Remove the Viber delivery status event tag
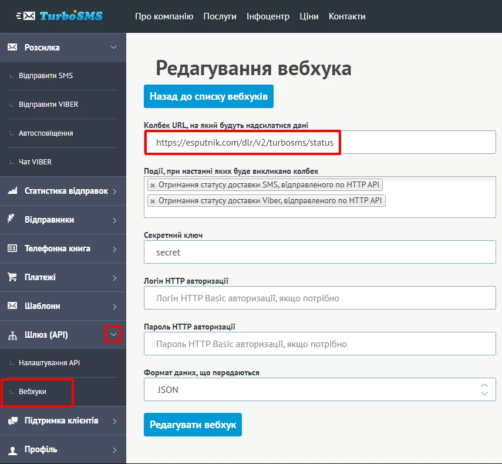This screenshot has height=464, width=502. click(153, 201)
